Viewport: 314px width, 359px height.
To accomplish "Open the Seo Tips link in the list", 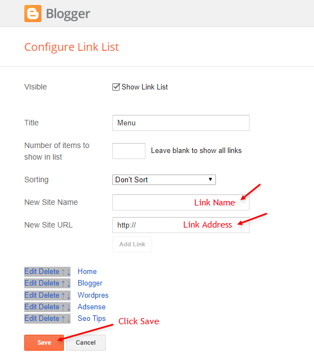I will 91,319.
